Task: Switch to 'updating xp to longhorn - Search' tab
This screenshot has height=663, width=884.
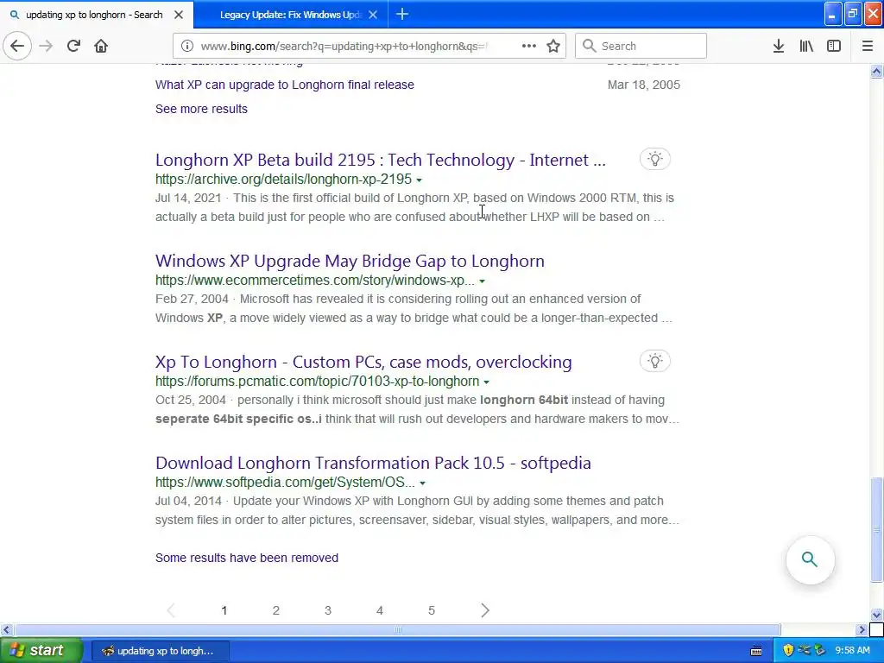Action: pos(95,15)
